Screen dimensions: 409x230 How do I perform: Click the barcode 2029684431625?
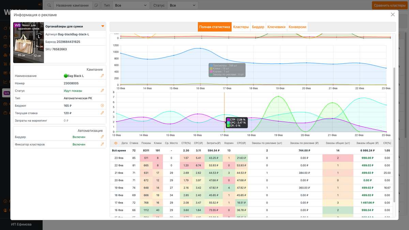tap(69, 42)
